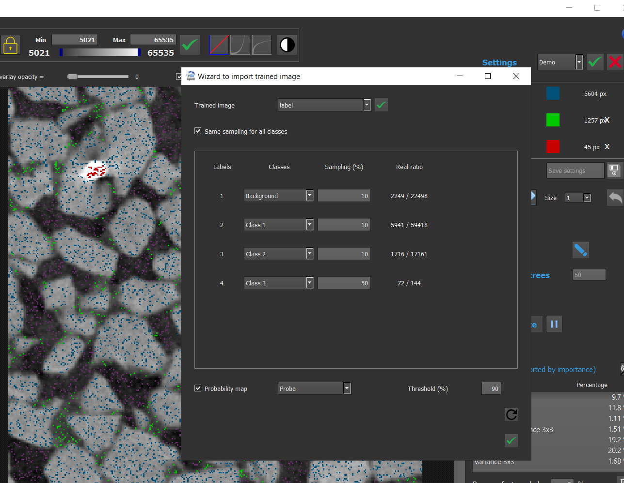This screenshot has width=624, height=483.
Task: Uncheck Same sampling for all classes
Action: click(198, 131)
